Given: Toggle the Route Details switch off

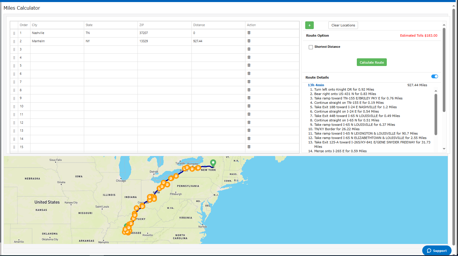Looking at the screenshot, I should click(435, 77).
